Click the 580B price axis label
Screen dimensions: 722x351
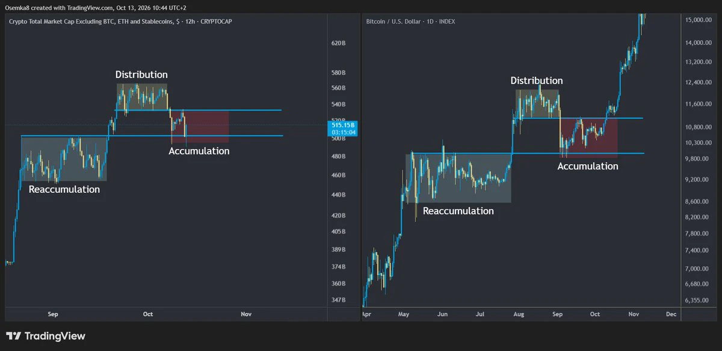coord(338,73)
